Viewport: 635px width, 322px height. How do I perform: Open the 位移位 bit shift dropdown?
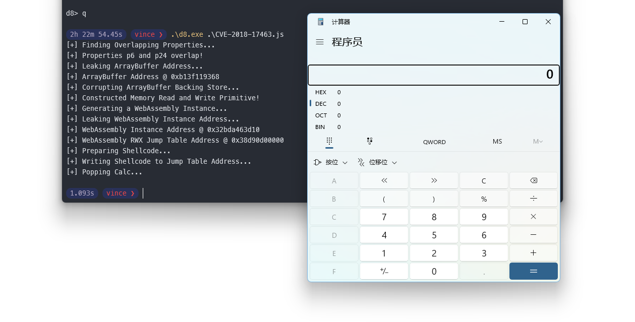377,162
